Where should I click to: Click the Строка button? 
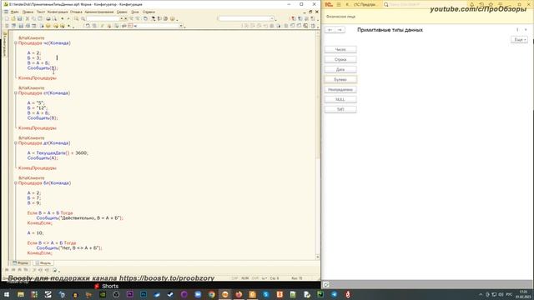pyautogui.click(x=340, y=59)
